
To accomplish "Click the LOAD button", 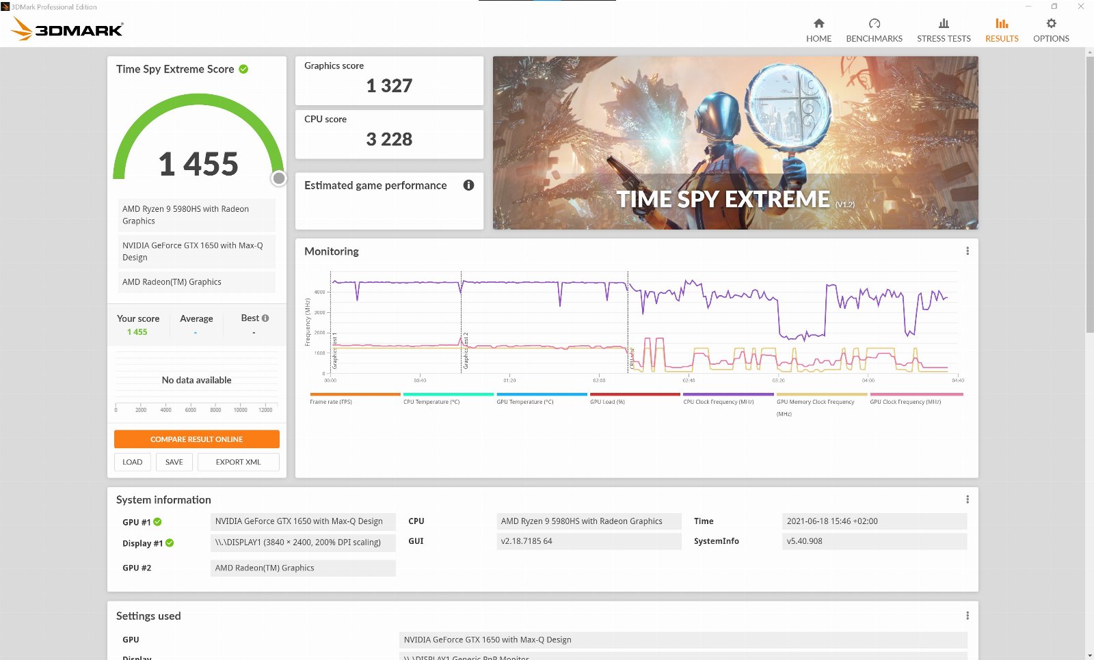I will (x=132, y=462).
